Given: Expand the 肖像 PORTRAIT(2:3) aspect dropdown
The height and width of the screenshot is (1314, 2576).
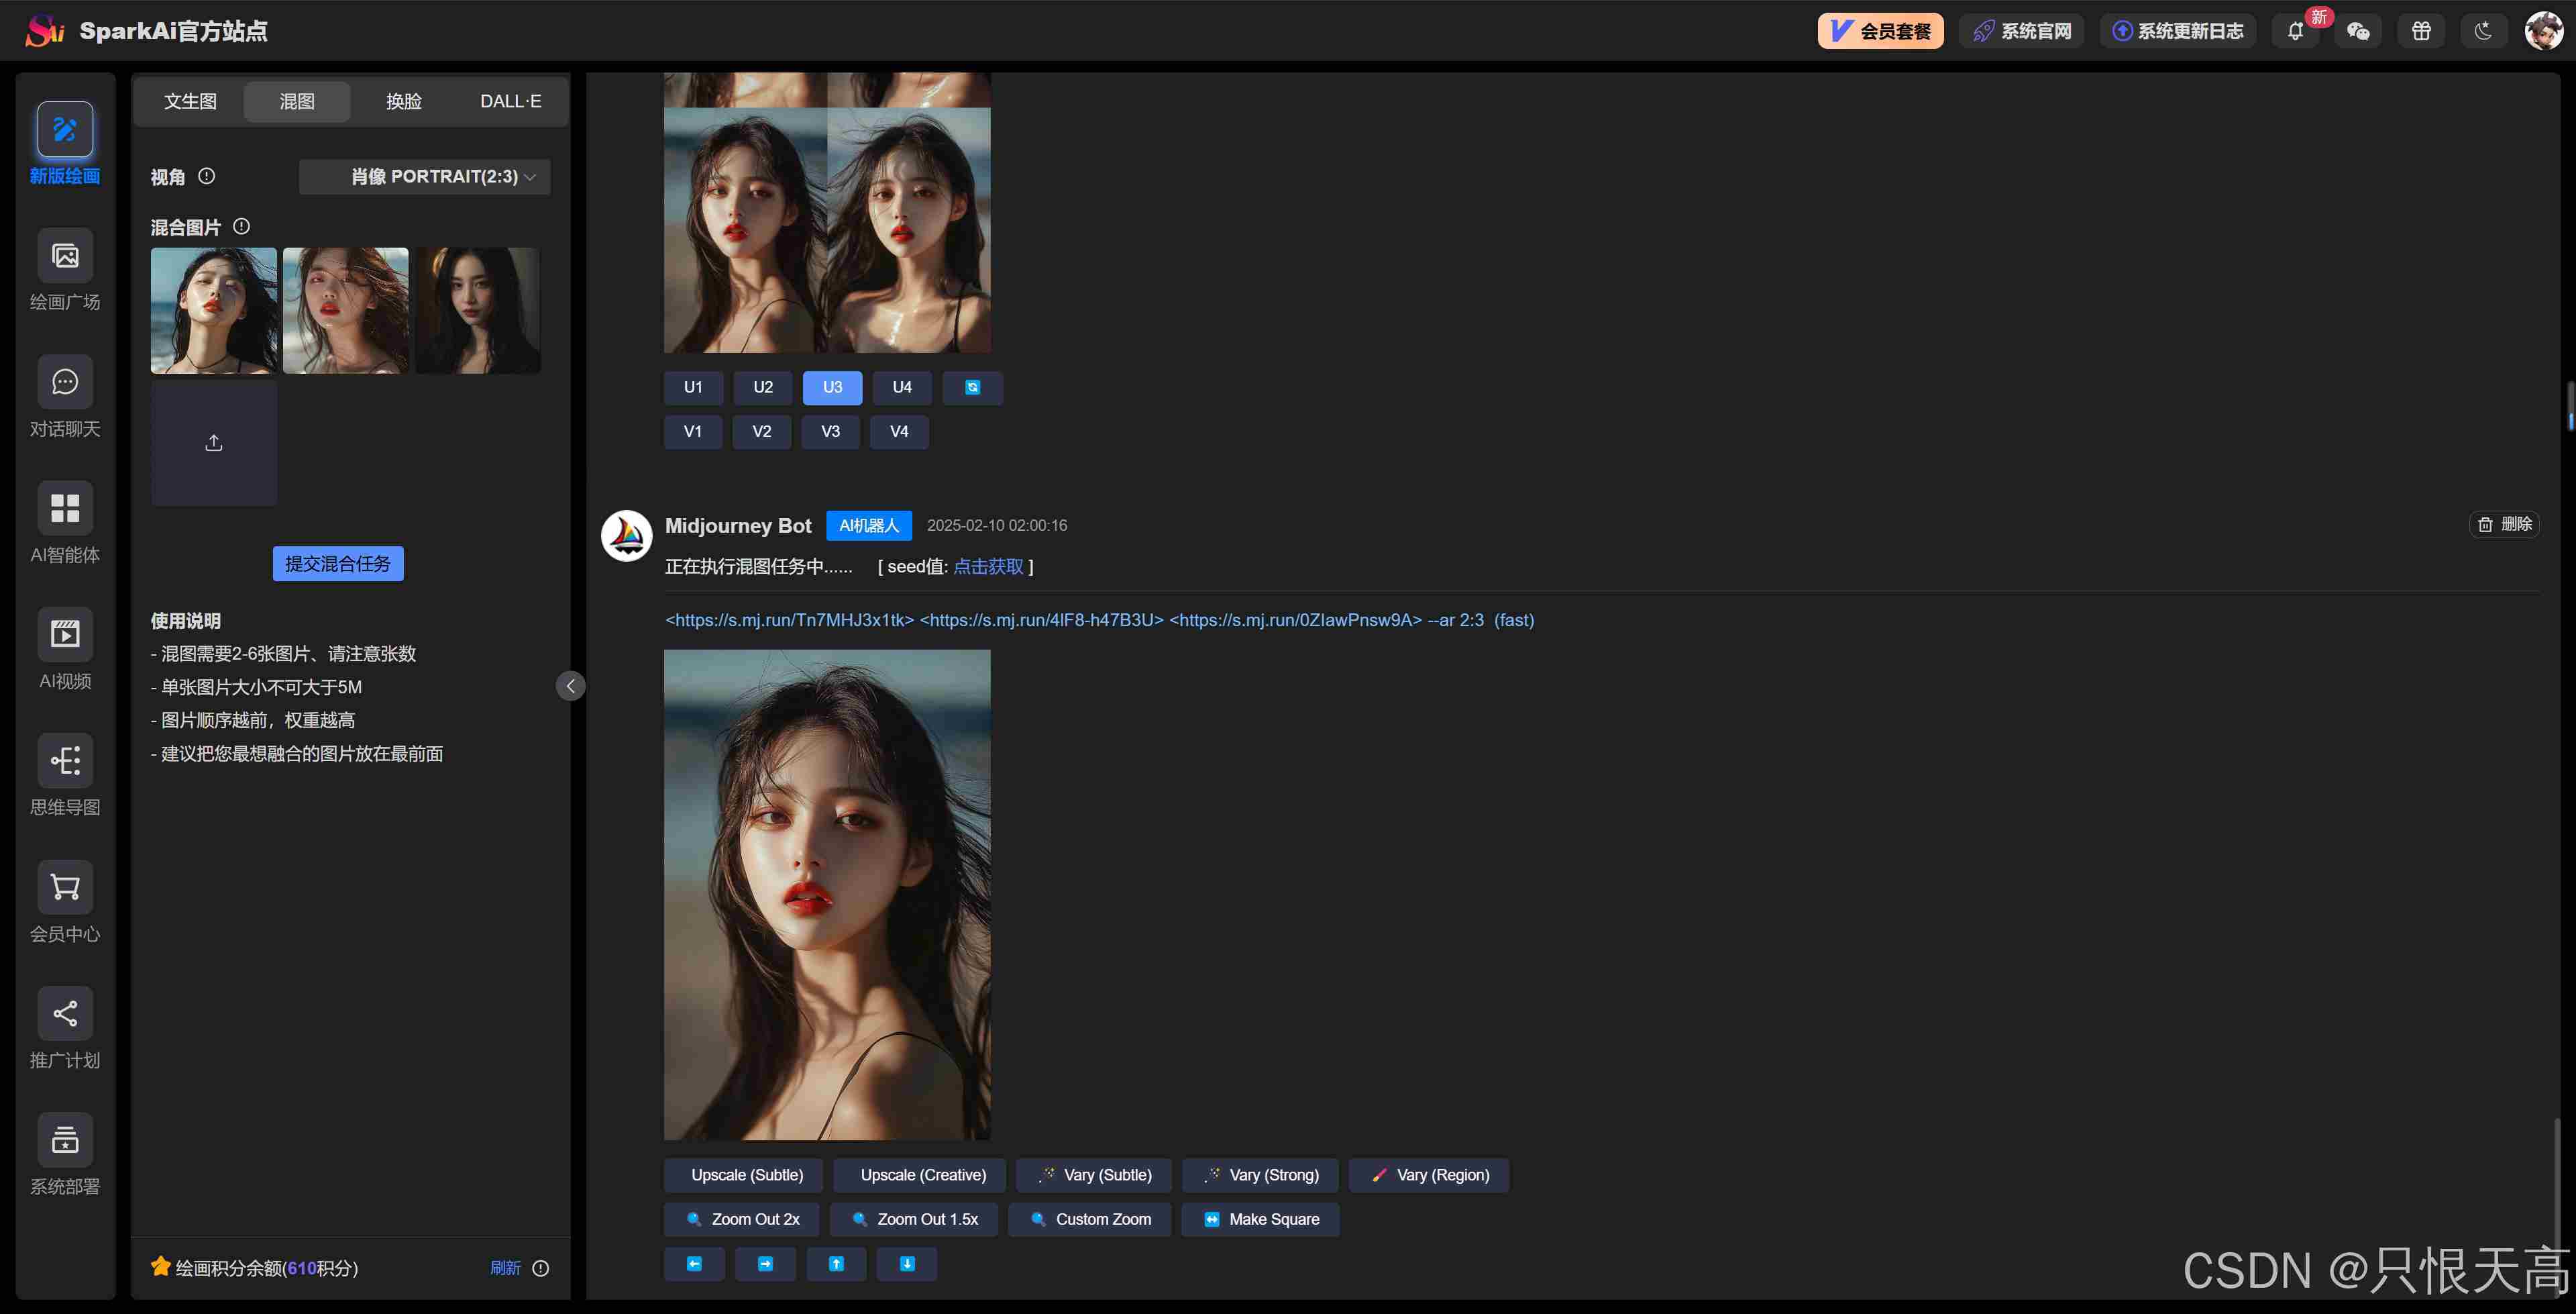Looking at the screenshot, I should [x=425, y=177].
